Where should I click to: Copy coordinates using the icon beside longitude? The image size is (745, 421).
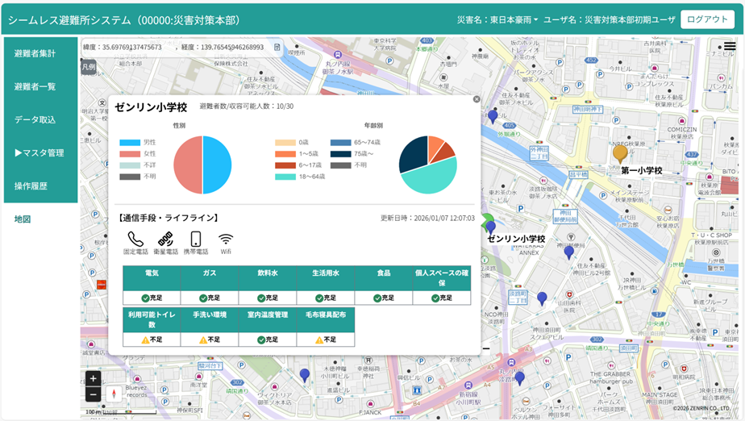pos(277,48)
